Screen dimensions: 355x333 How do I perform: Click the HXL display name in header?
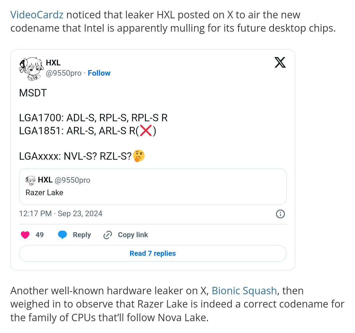click(53, 63)
